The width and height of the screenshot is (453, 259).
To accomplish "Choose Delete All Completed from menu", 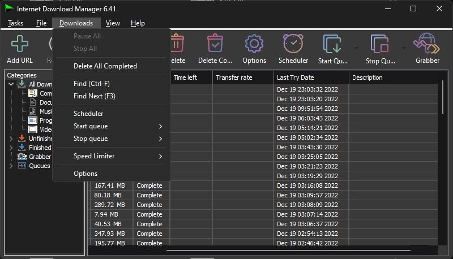I will 105,66.
